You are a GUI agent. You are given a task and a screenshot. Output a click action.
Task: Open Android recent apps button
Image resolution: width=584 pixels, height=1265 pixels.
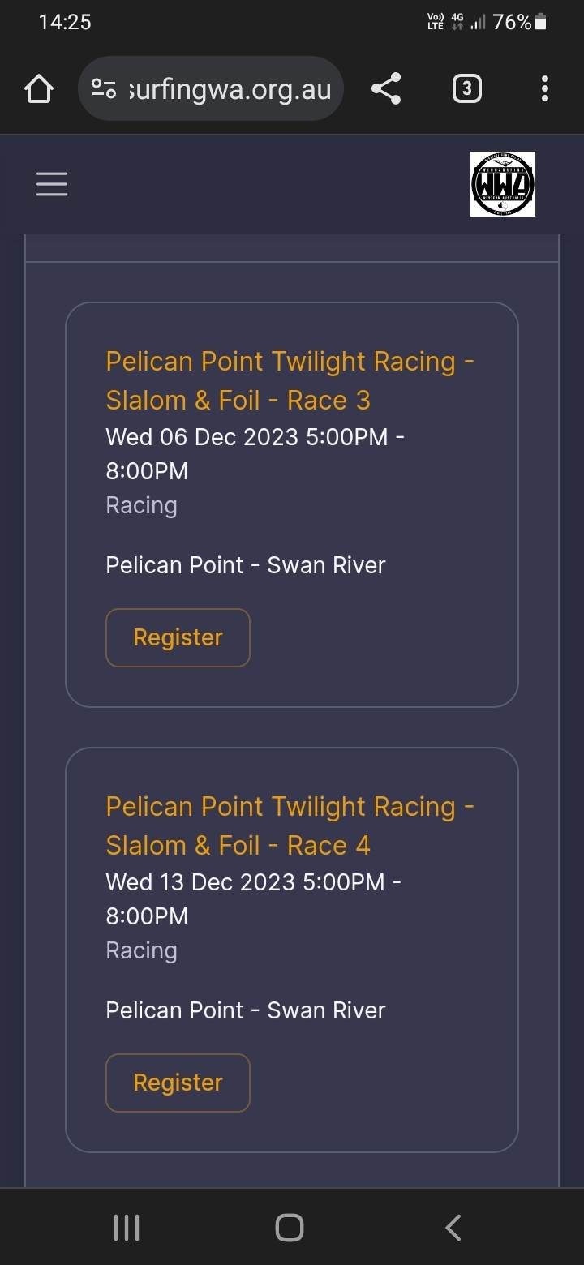click(x=127, y=1227)
